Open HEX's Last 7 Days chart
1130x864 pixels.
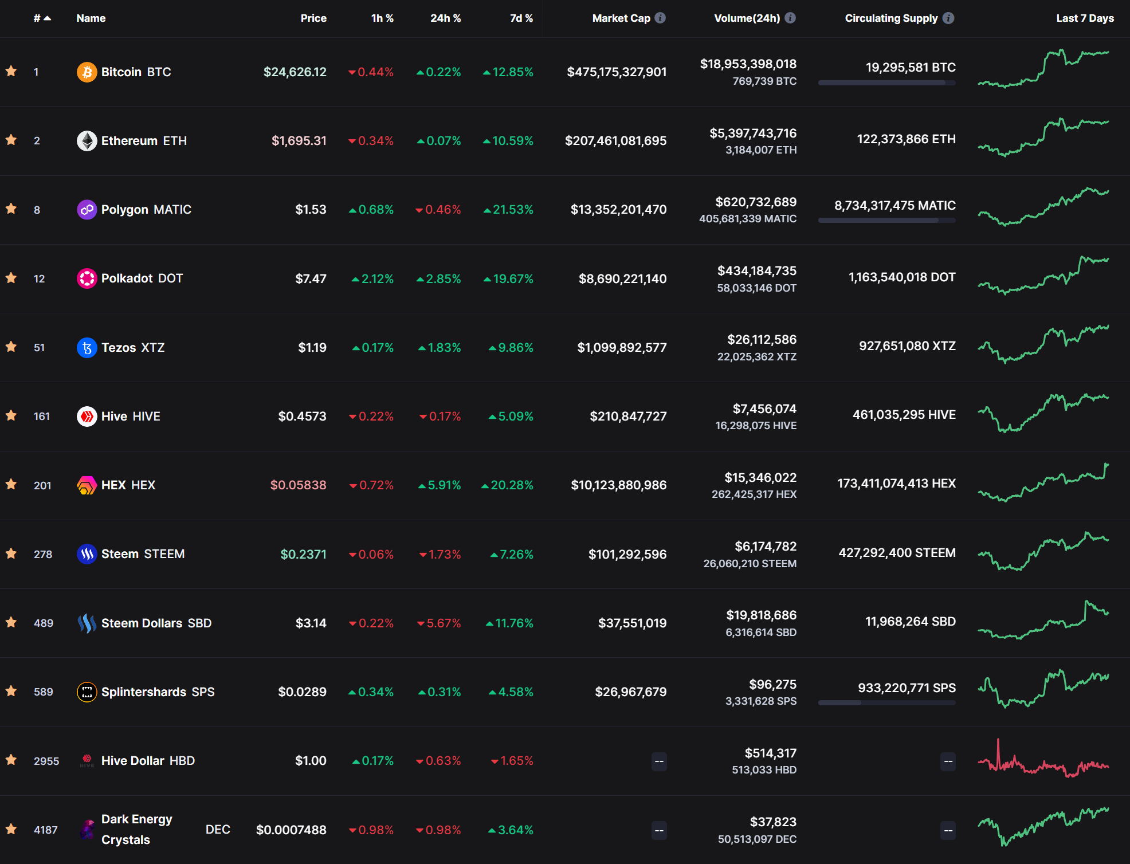click(1043, 482)
